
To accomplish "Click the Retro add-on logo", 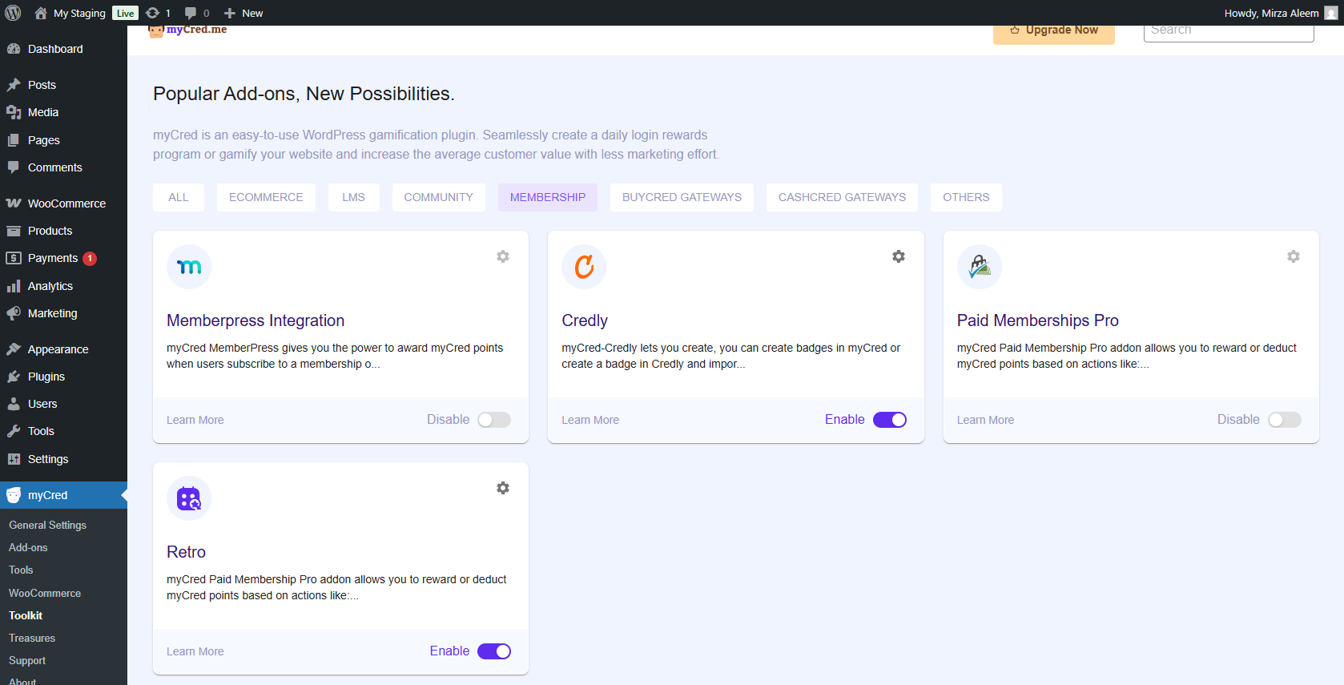I will click(189, 498).
